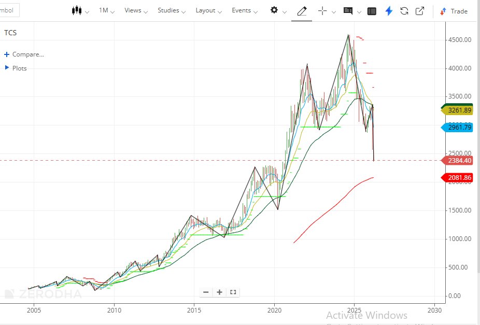Click the symbol search input field

9,10
